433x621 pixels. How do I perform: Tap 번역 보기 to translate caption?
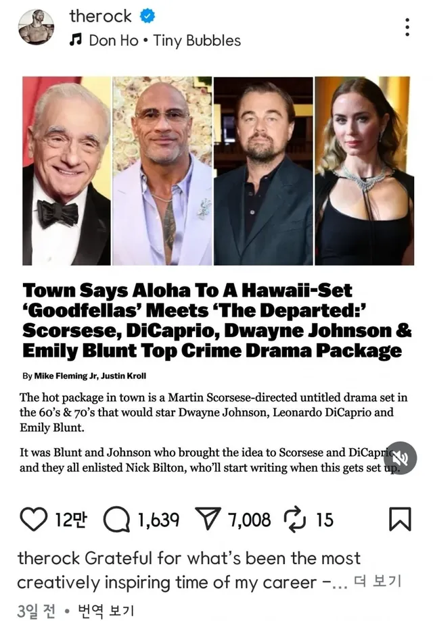click(106, 610)
